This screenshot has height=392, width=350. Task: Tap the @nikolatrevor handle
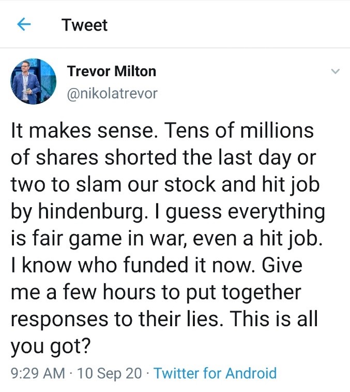coord(112,94)
